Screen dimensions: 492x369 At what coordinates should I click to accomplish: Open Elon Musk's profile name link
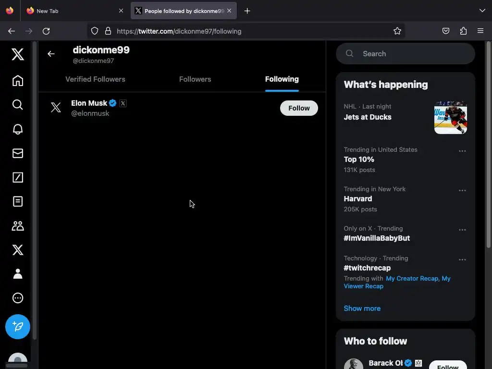89,103
